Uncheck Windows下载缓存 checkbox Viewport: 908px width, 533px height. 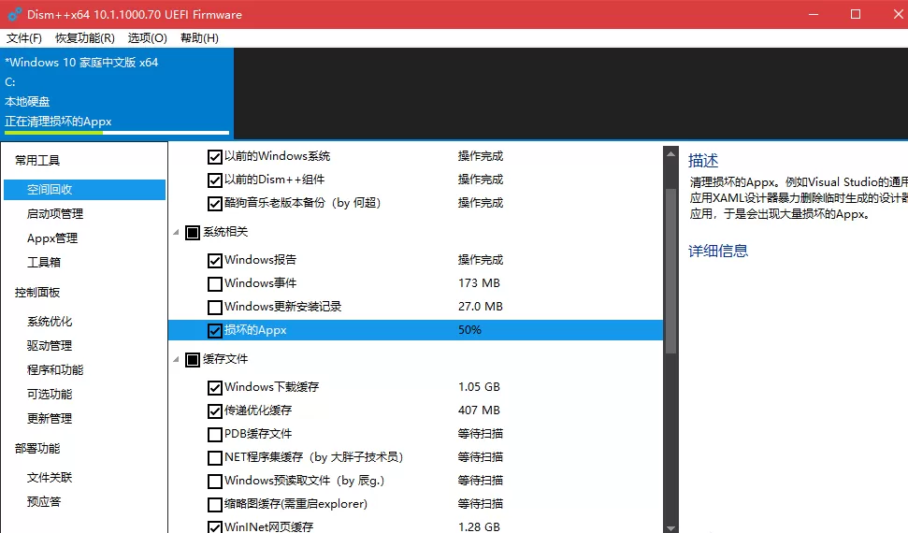pyautogui.click(x=215, y=387)
